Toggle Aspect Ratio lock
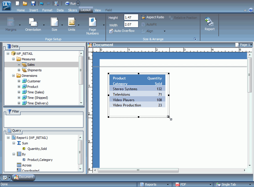Screen dimensions: 254x187 [x=153, y=17]
